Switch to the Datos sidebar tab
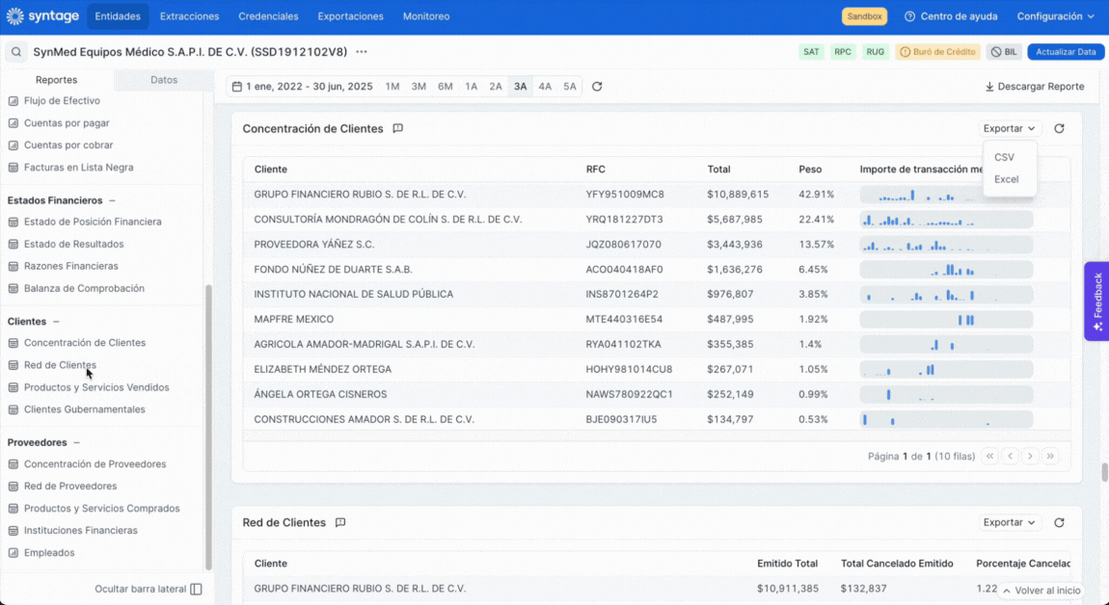This screenshot has width=1109, height=605. [164, 80]
